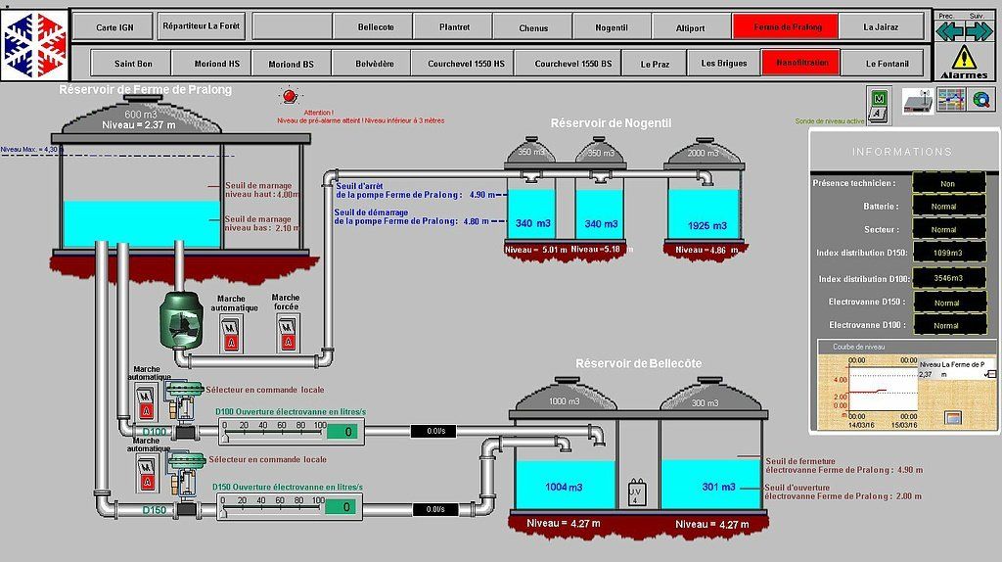Open the Alarmes warning triangle

click(x=964, y=62)
